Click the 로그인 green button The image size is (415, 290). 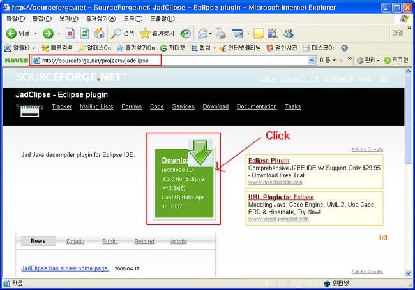click(x=396, y=61)
